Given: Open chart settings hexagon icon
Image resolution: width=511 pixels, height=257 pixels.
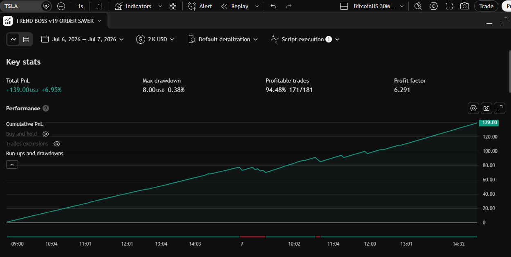Looking at the screenshot, I should [x=434, y=6].
